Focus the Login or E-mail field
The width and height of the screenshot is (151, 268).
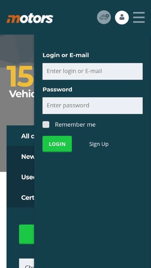click(93, 71)
